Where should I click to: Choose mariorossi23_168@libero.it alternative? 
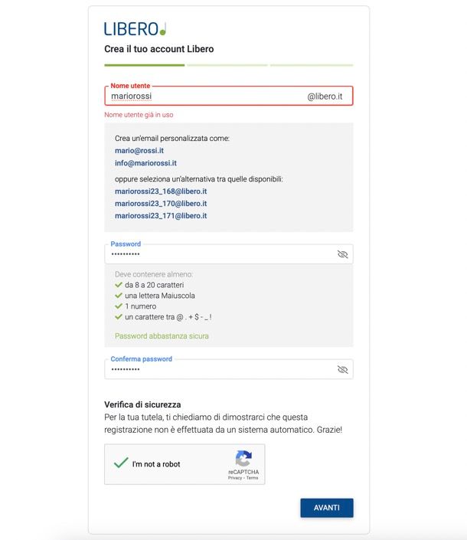[161, 191]
